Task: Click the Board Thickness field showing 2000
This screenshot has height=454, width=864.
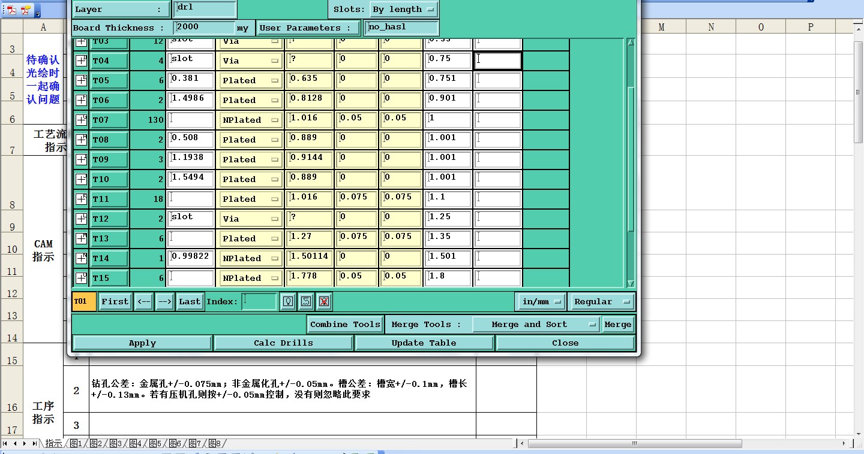Action: [204, 28]
